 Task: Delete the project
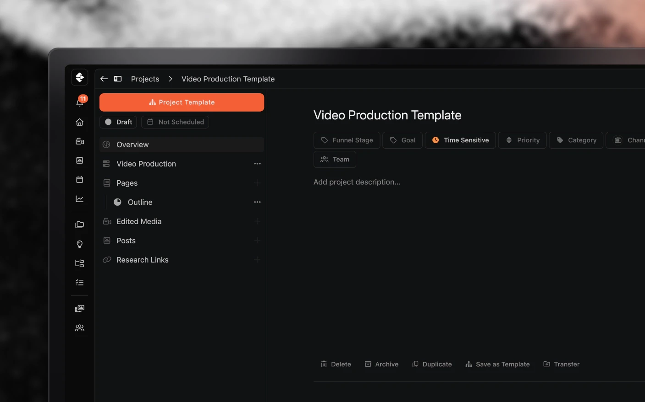click(336, 364)
